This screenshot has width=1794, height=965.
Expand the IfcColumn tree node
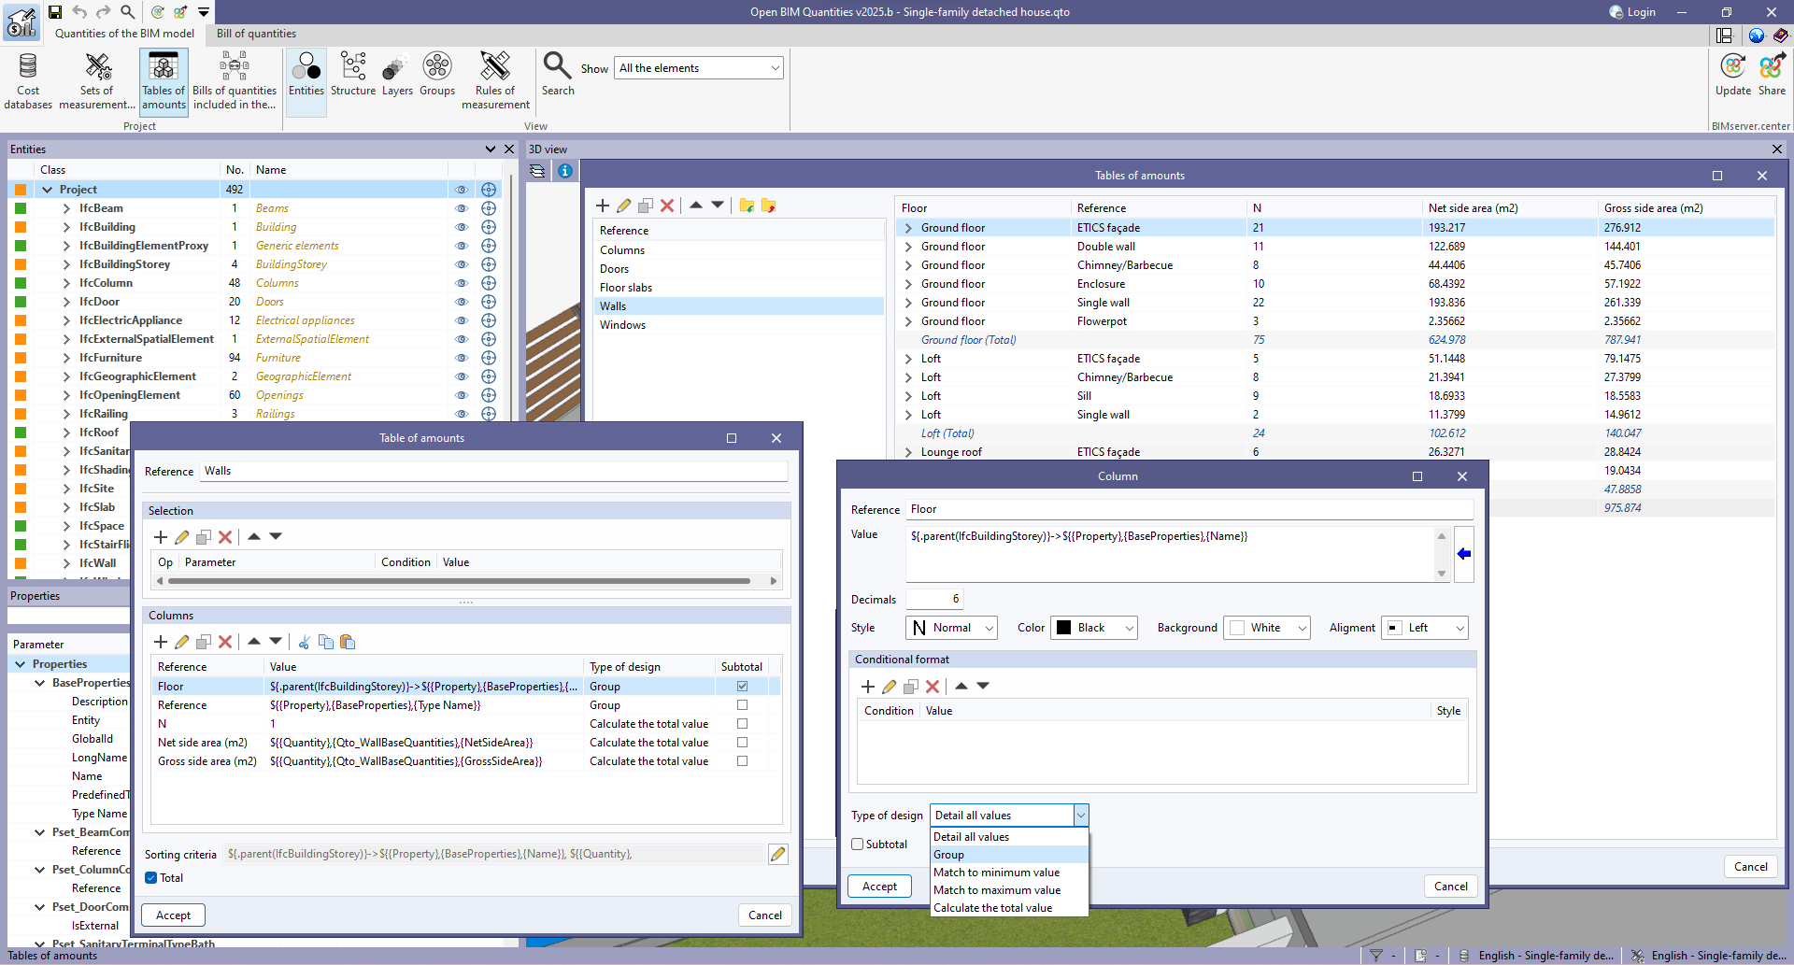click(66, 283)
